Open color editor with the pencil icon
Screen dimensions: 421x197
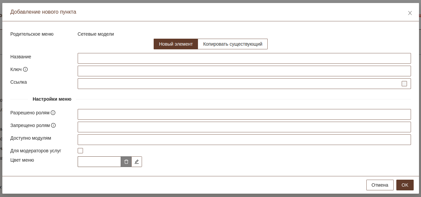137,162
